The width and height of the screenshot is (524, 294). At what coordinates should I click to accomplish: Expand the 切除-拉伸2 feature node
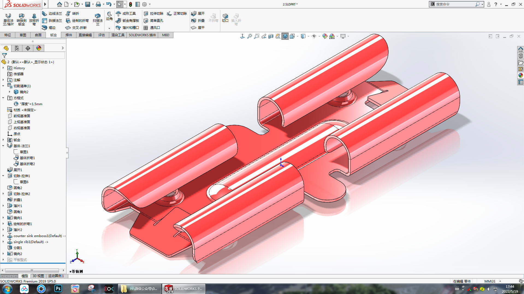[3, 194]
